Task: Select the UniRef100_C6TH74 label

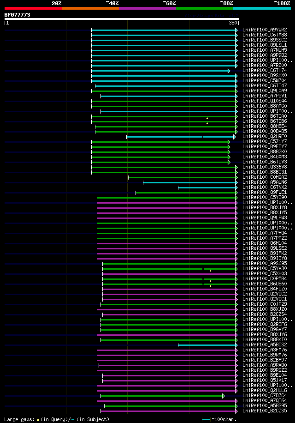Action: [x=265, y=70]
